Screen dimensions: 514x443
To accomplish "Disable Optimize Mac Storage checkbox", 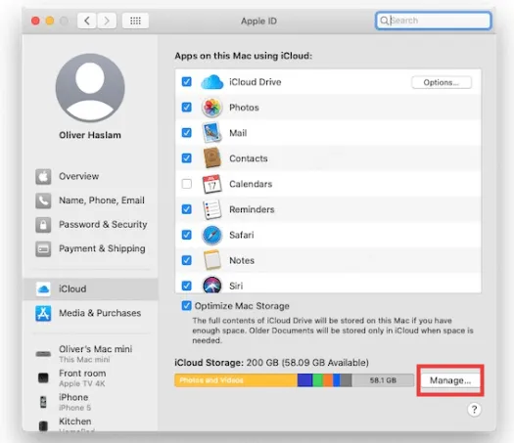I will click(x=186, y=306).
